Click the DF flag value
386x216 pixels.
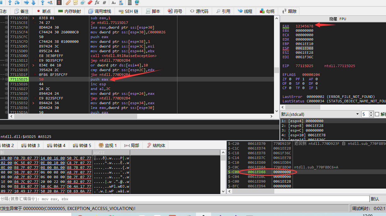point(316,84)
